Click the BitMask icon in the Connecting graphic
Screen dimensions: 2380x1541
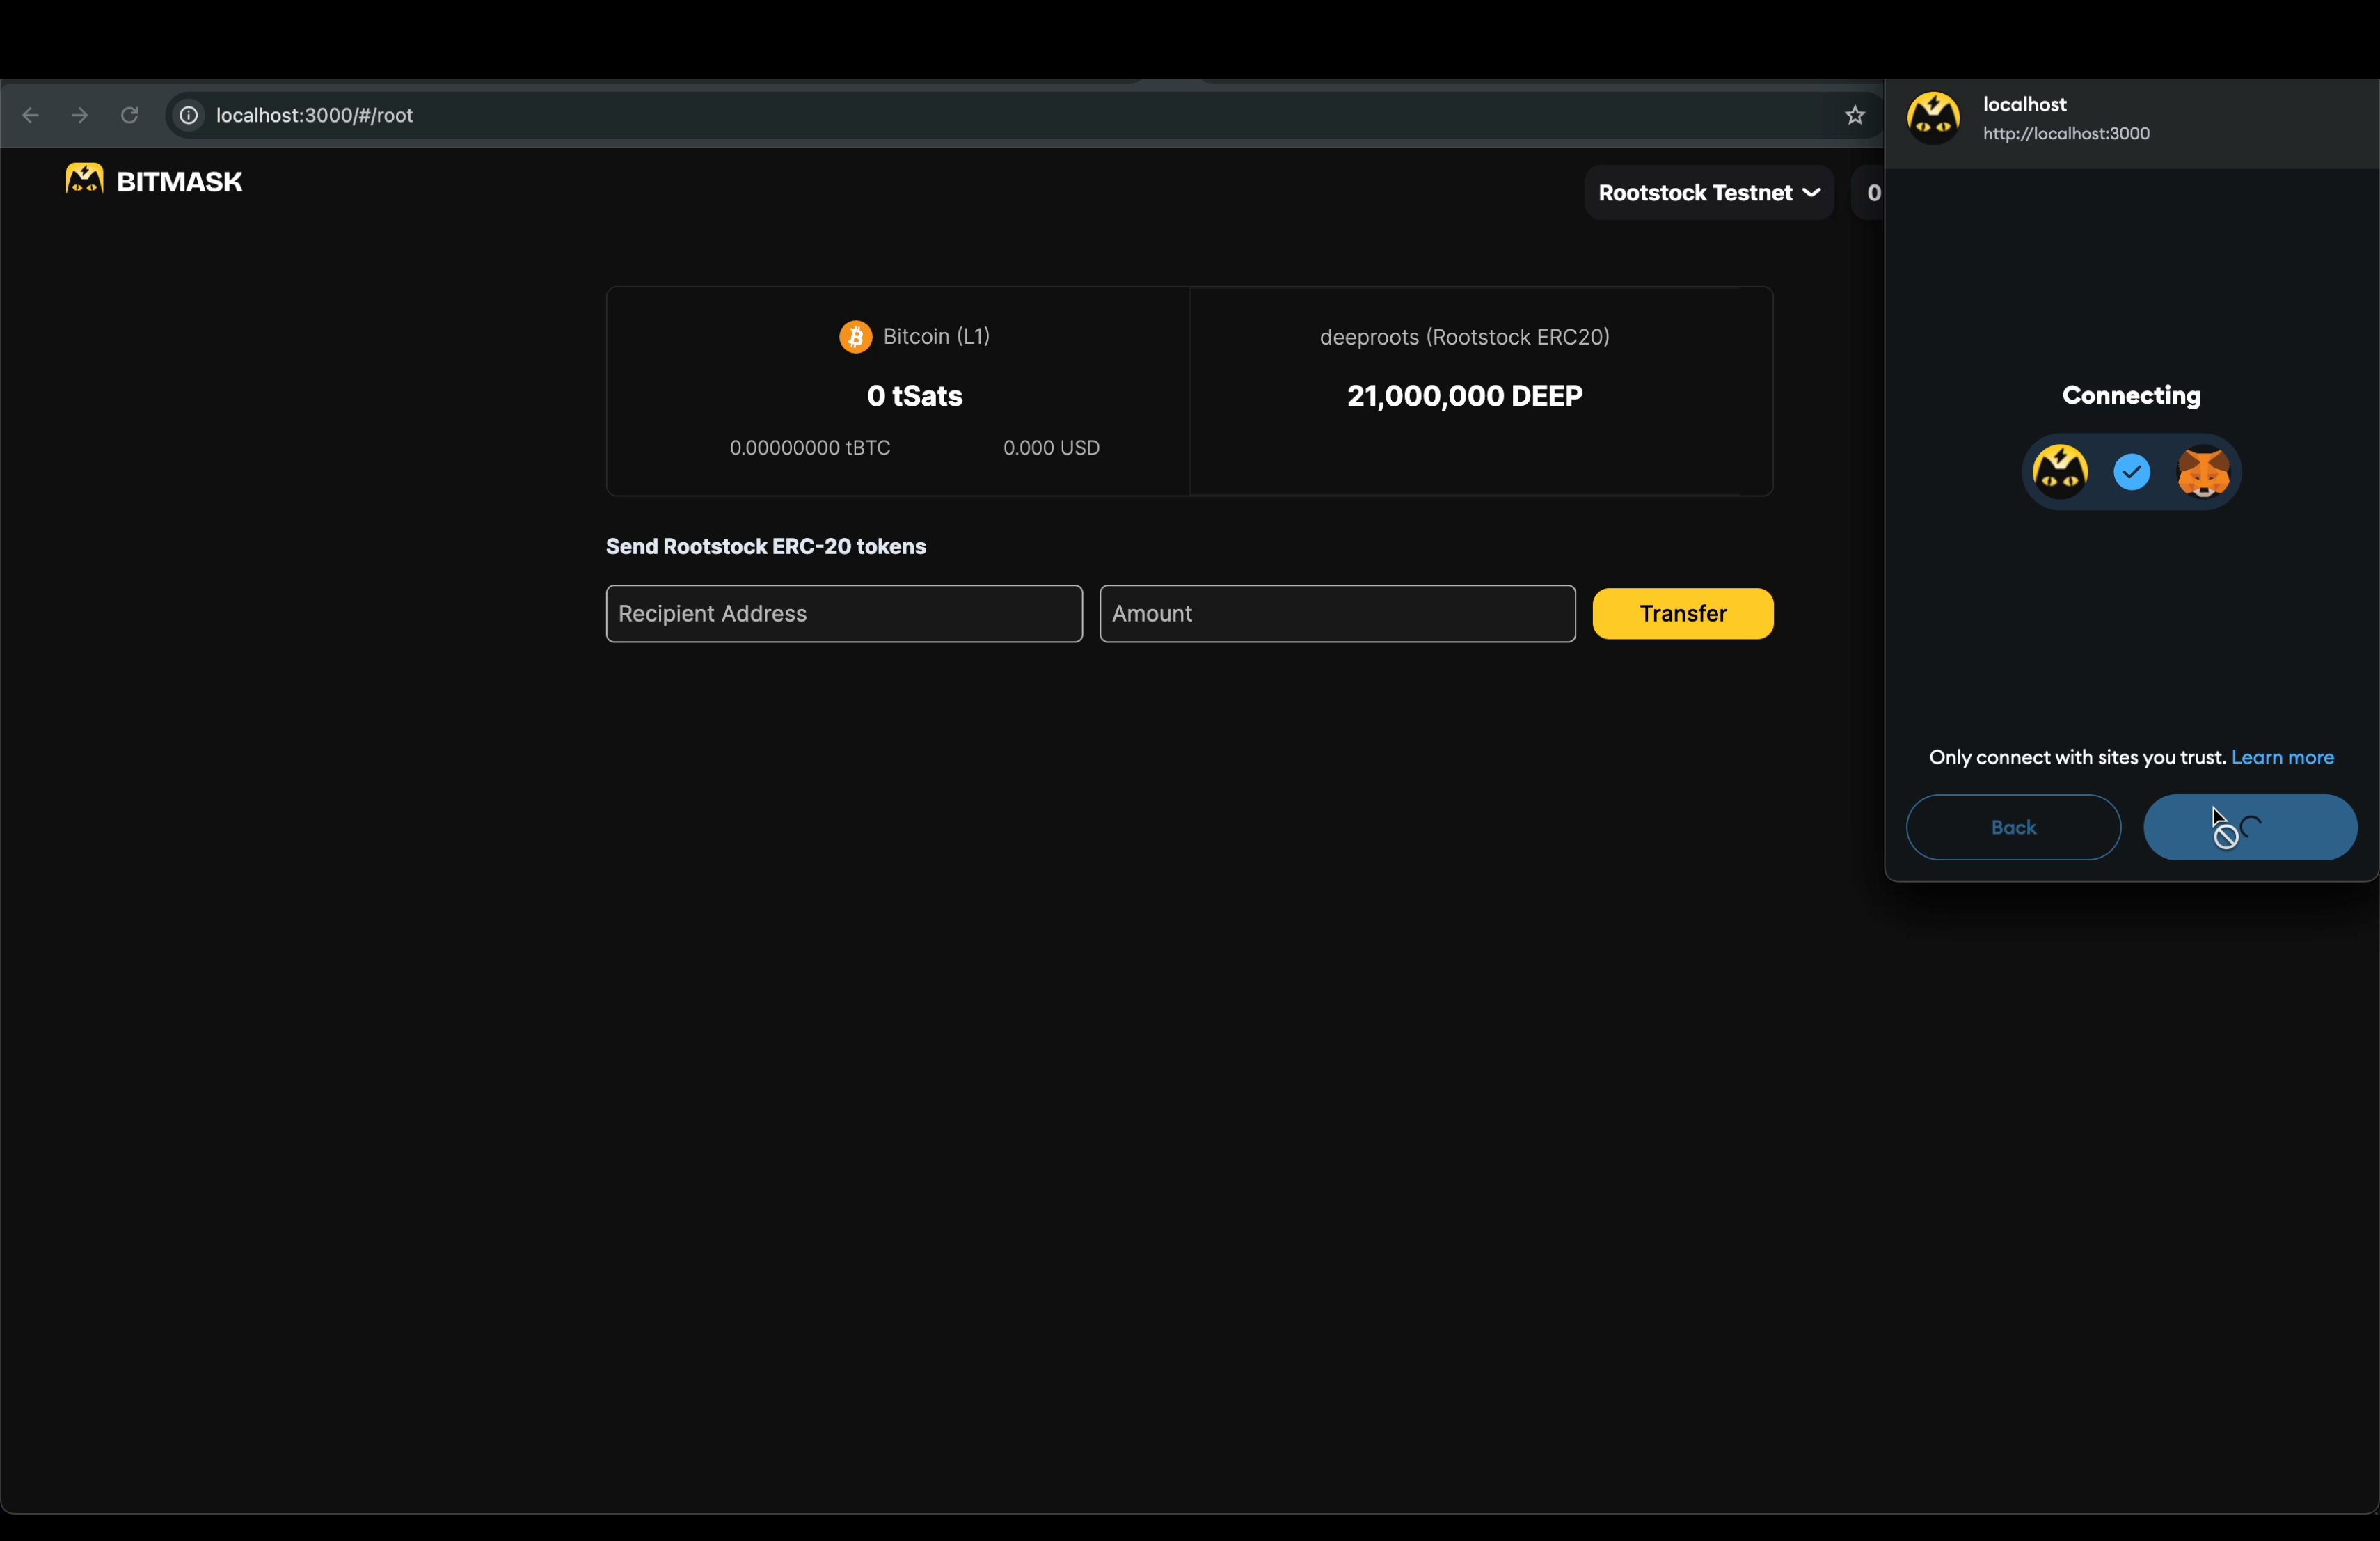[2060, 472]
